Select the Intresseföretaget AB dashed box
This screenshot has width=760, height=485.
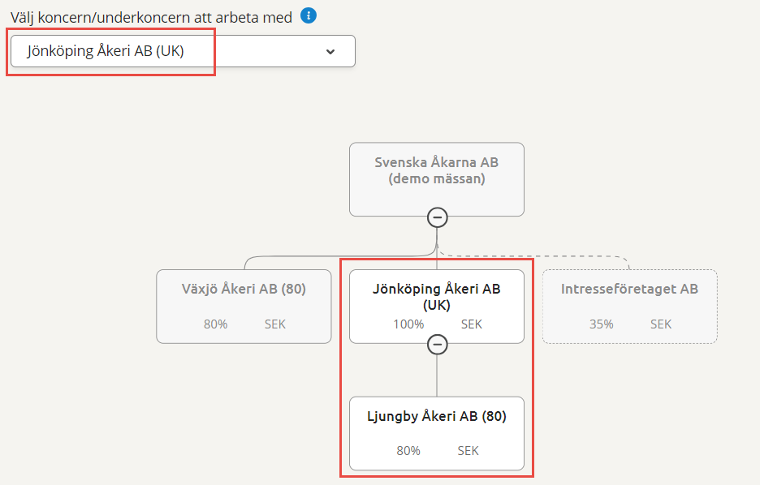(x=629, y=307)
